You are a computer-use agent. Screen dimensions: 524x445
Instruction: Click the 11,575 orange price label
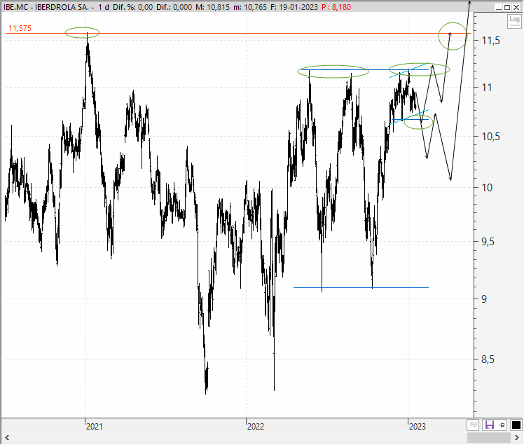(20, 29)
